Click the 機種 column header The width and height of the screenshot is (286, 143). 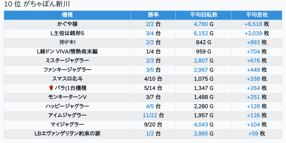[x=67, y=15]
